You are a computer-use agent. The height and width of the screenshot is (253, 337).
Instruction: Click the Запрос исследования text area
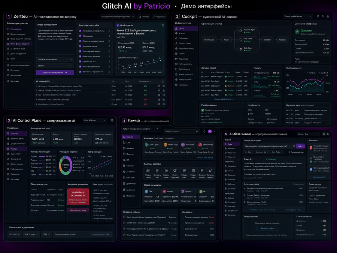(x=55, y=41)
